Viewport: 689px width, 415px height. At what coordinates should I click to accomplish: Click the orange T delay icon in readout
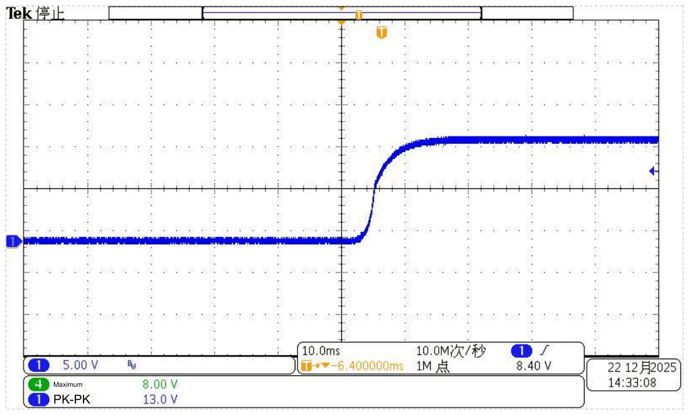coord(306,365)
